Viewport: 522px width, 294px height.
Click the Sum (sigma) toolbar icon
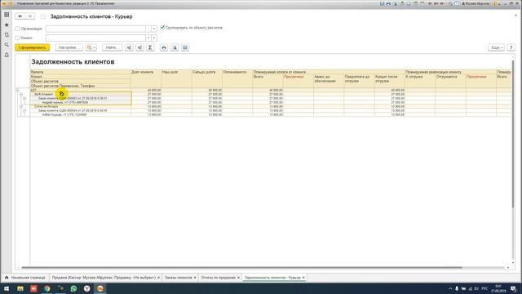[150, 47]
